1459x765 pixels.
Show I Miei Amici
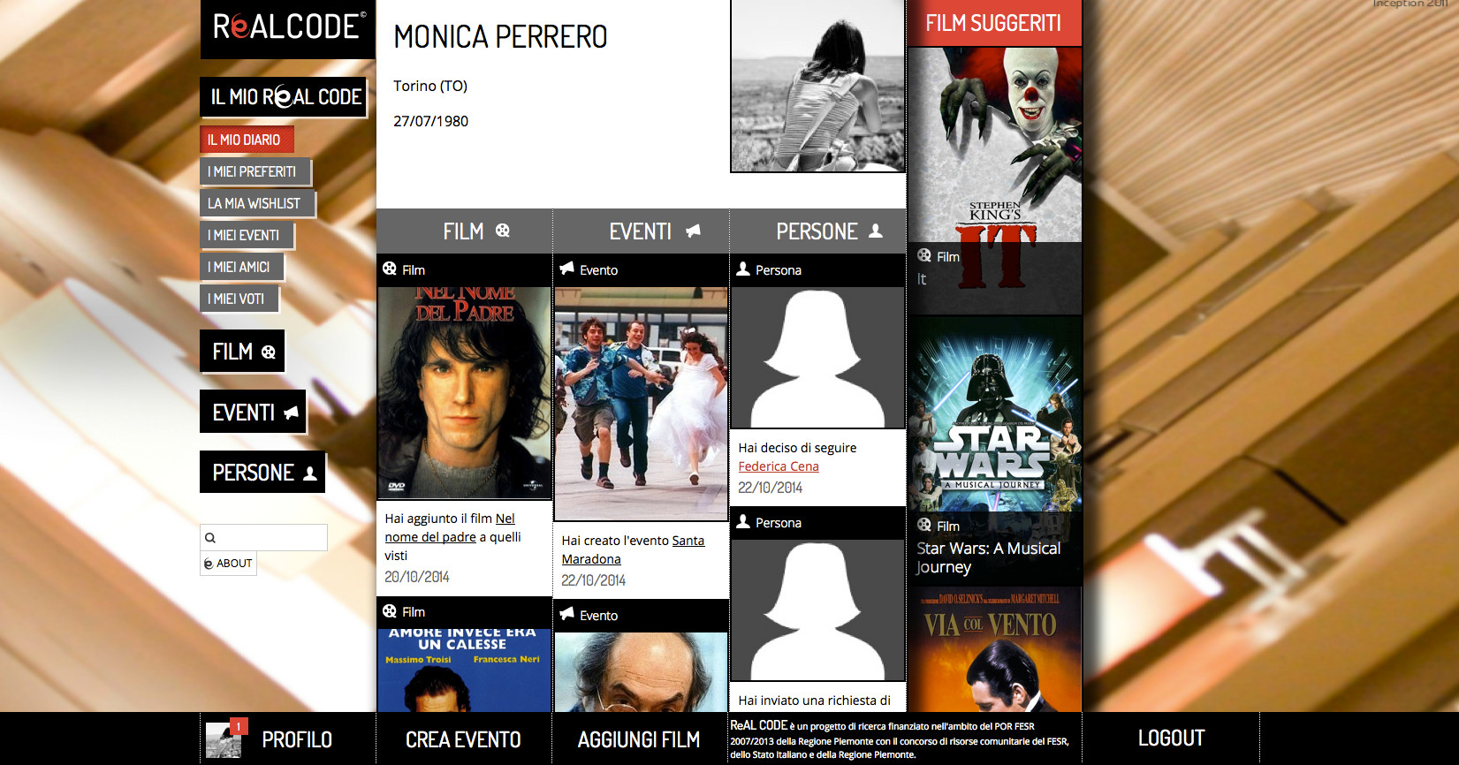240,267
